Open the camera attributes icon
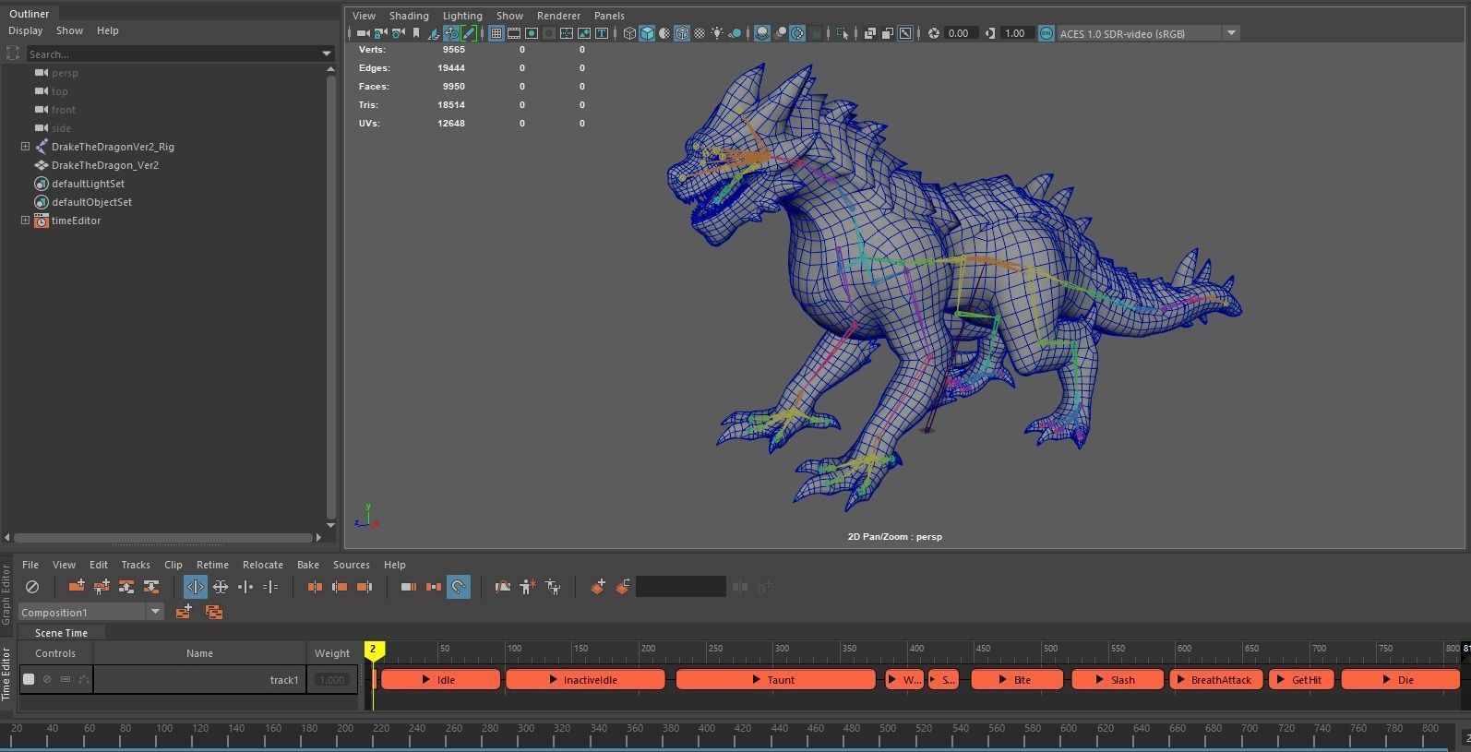1471x752 pixels. click(x=398, y=33)
